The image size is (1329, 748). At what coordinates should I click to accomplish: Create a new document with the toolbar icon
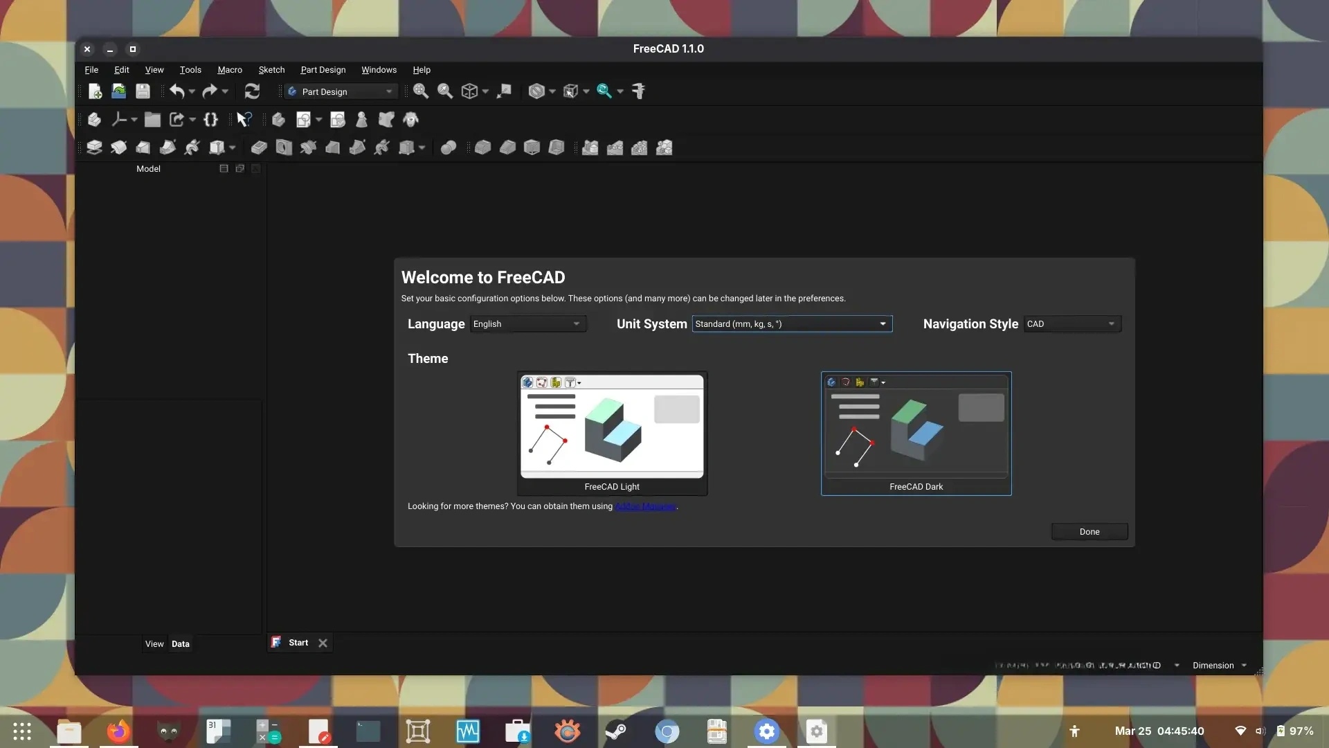pos(95,91)
